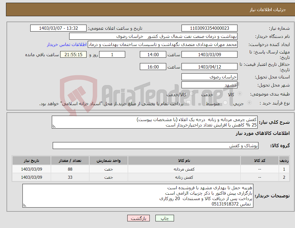Click the شماره نیاز label
The height and width of the screenshot is (228, 295).
tap(279, 28)
